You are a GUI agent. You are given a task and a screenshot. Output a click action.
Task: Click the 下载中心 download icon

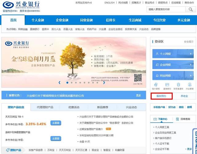pos(155,119)
